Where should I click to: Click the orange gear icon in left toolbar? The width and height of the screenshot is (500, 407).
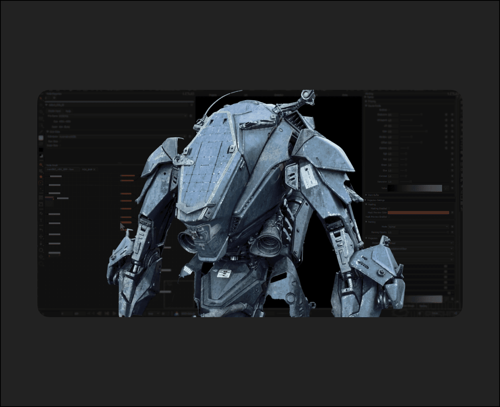tap(41, 176)
